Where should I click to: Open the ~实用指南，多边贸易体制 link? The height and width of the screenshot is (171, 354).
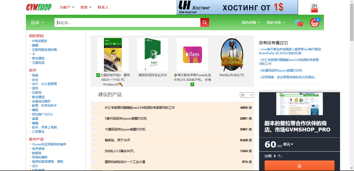coord(287,77)
